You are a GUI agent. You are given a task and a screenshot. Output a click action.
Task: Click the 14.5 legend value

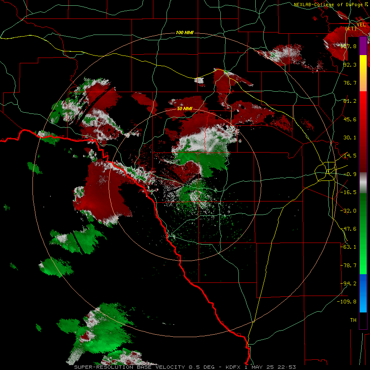tap(350, 155)
